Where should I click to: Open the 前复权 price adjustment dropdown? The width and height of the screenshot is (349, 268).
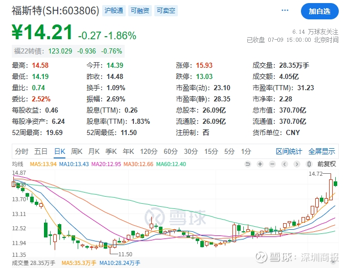coord(327,164)
